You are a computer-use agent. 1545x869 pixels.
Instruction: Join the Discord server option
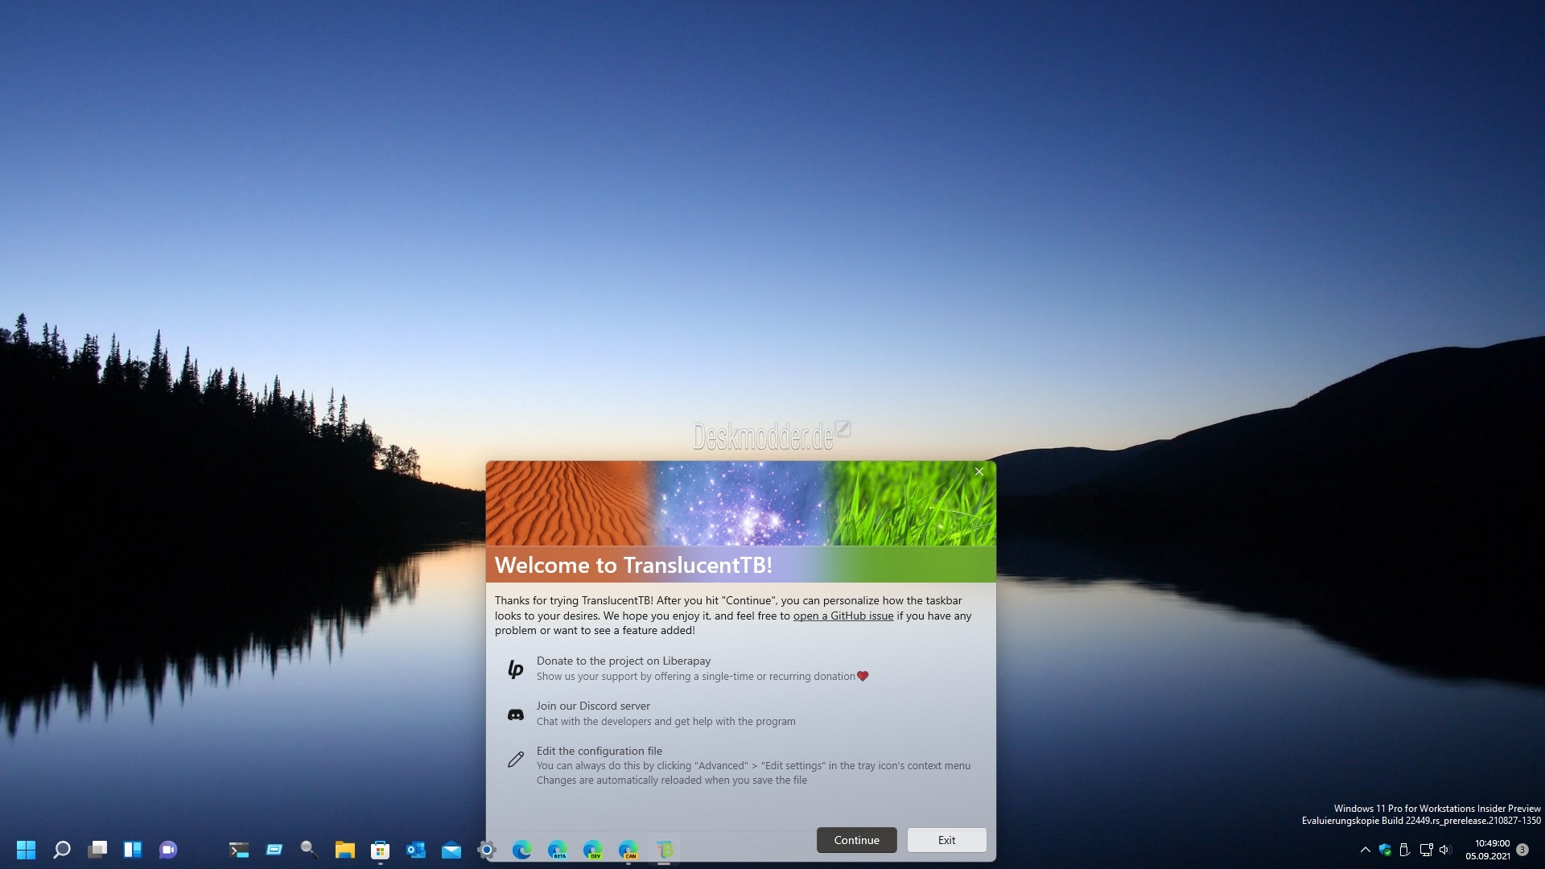(x=592, y=706)
